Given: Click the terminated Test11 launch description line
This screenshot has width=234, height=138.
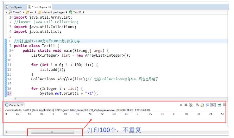Looking at the screenshot, I should 78,110.
